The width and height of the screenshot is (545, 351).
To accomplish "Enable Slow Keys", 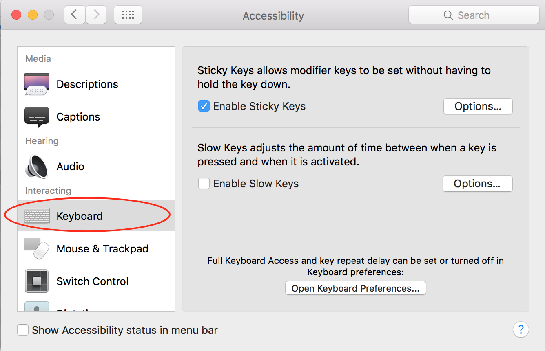I will [204, 183].
